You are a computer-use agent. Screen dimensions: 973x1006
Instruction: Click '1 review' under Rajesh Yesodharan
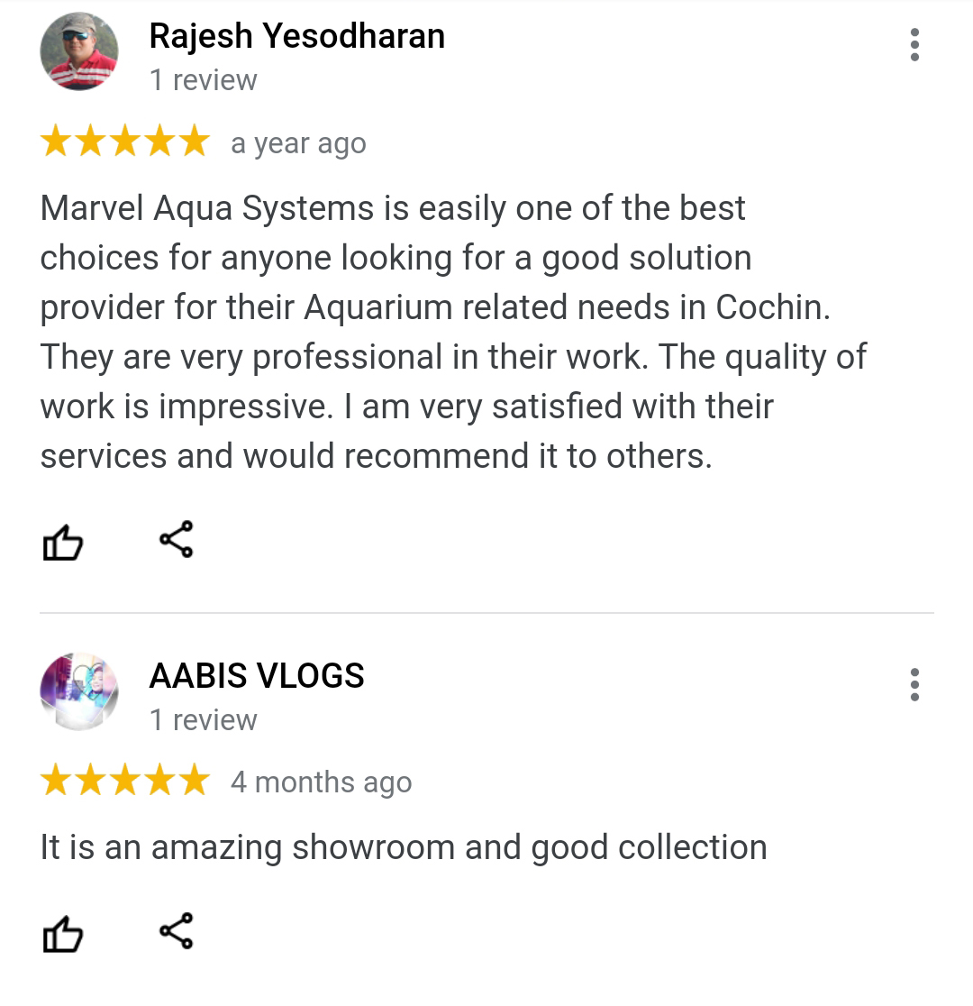coord(204,80)
